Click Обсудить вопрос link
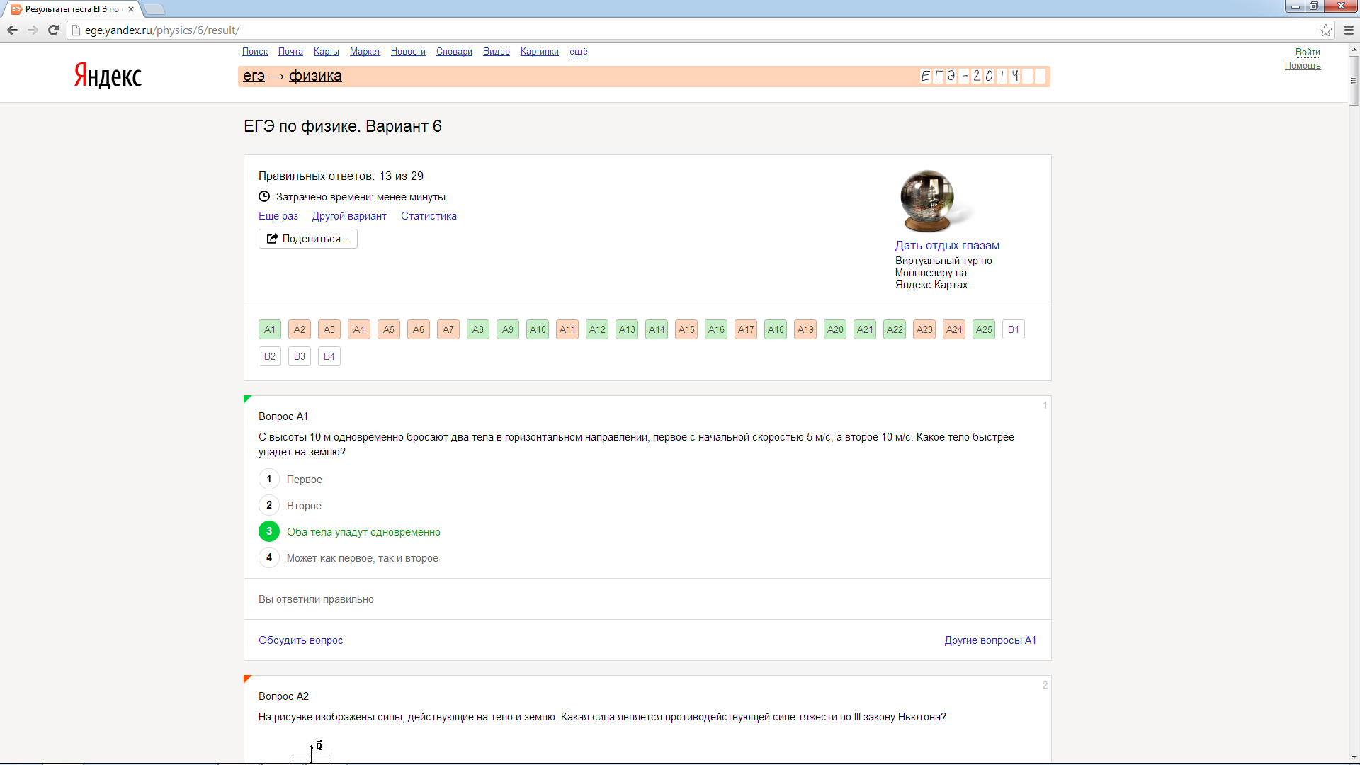The width and height of the screenshot is (1360, 765). (x=300, y=640)
